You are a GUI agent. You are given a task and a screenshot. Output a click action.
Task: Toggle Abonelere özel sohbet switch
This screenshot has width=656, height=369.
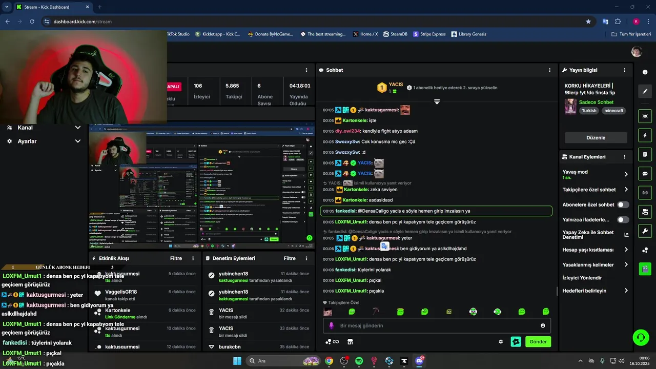[623, 204]
